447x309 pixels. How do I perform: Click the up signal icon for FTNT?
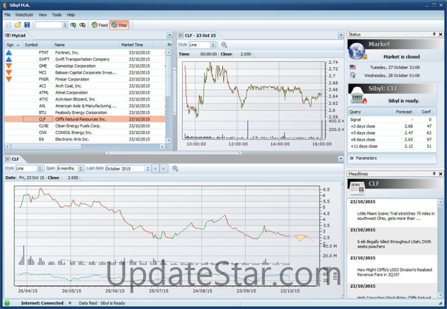(9, 52)
